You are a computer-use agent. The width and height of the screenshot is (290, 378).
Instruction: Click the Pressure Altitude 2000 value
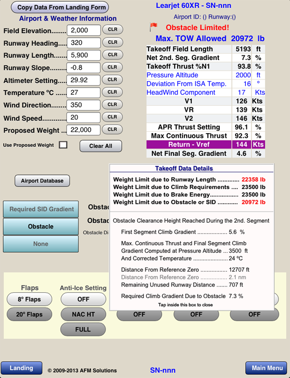[243, 75]
